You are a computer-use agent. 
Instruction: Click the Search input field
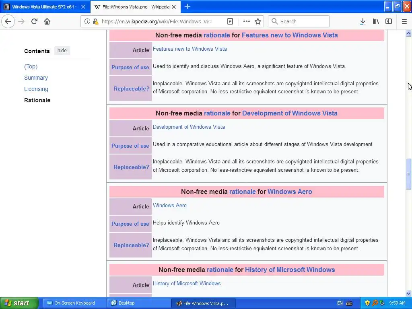pos(299,22)
